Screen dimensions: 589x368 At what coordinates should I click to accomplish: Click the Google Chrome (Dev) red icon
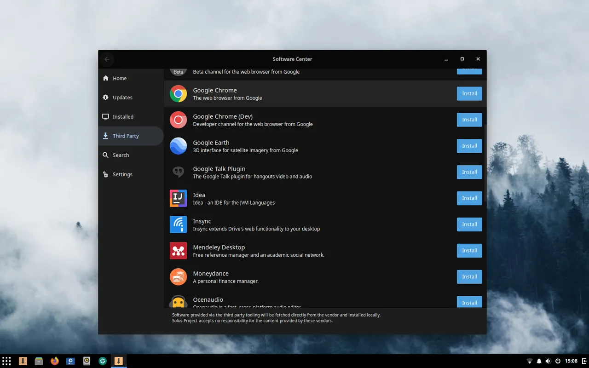(178, 120)
